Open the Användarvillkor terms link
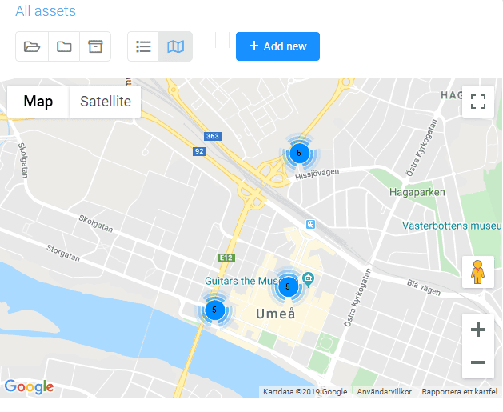Screen dimensions: 503x412 point(384,392)
